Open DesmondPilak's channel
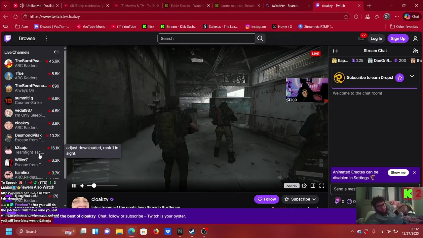The height and width of the screenshot is (238, 423). tap(32, 138)
